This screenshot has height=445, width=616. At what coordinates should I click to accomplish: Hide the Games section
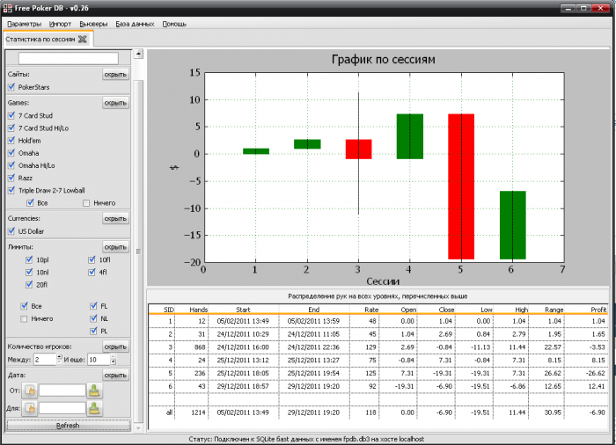(x=115, y=103)
